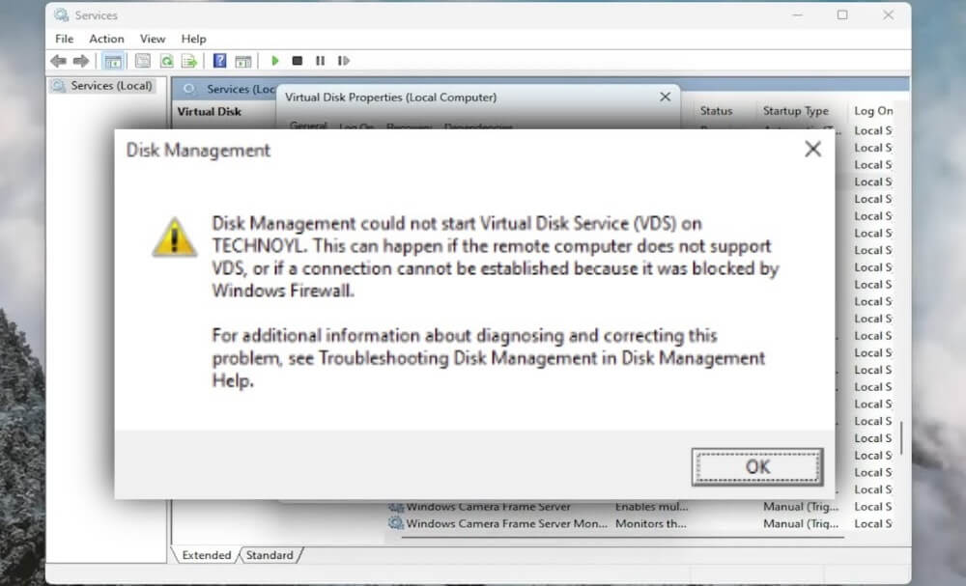The height and width of the screenshot is (586, 966).
Task: Select the Windows Camera Frame Server service
Action: pyautogui.click(x=493, y=506)
